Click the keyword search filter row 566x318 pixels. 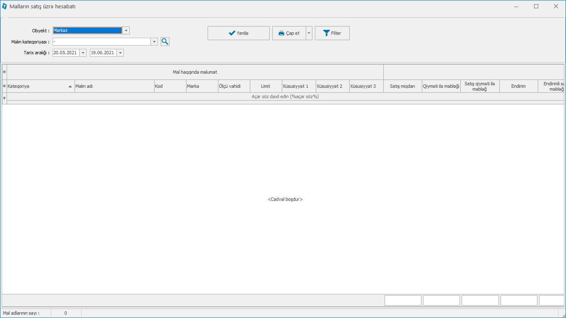(x=285, y=96)
